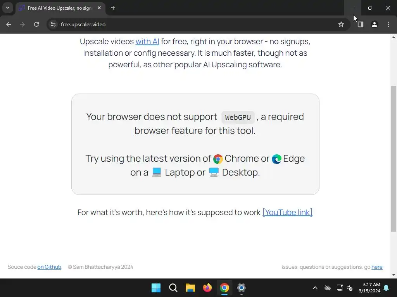View site information icon in address bar

[53, 24]
